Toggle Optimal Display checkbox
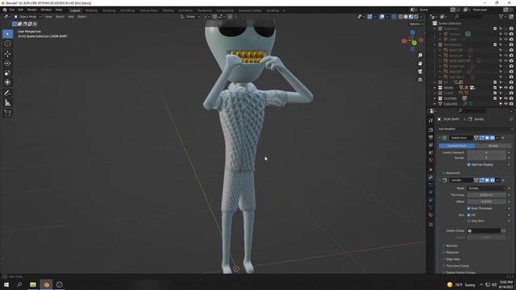 [x=468, y=164]
